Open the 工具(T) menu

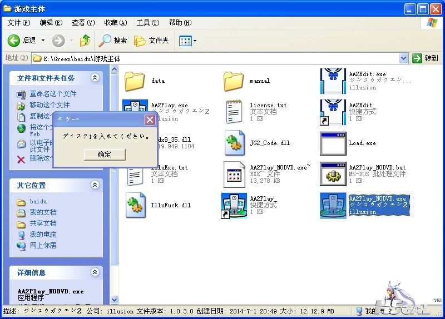coord(148,23)
